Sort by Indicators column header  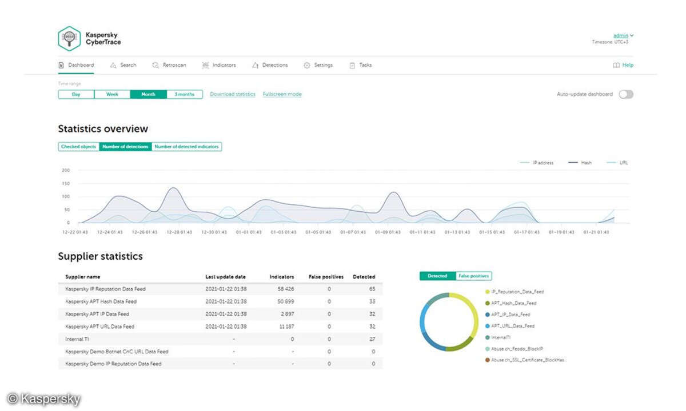tap(282, 277)
